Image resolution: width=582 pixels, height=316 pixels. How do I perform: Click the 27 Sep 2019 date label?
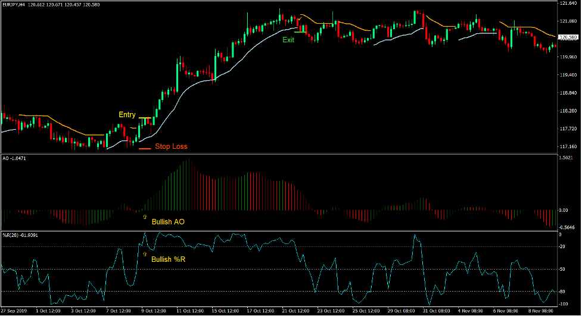click(15, 311)
